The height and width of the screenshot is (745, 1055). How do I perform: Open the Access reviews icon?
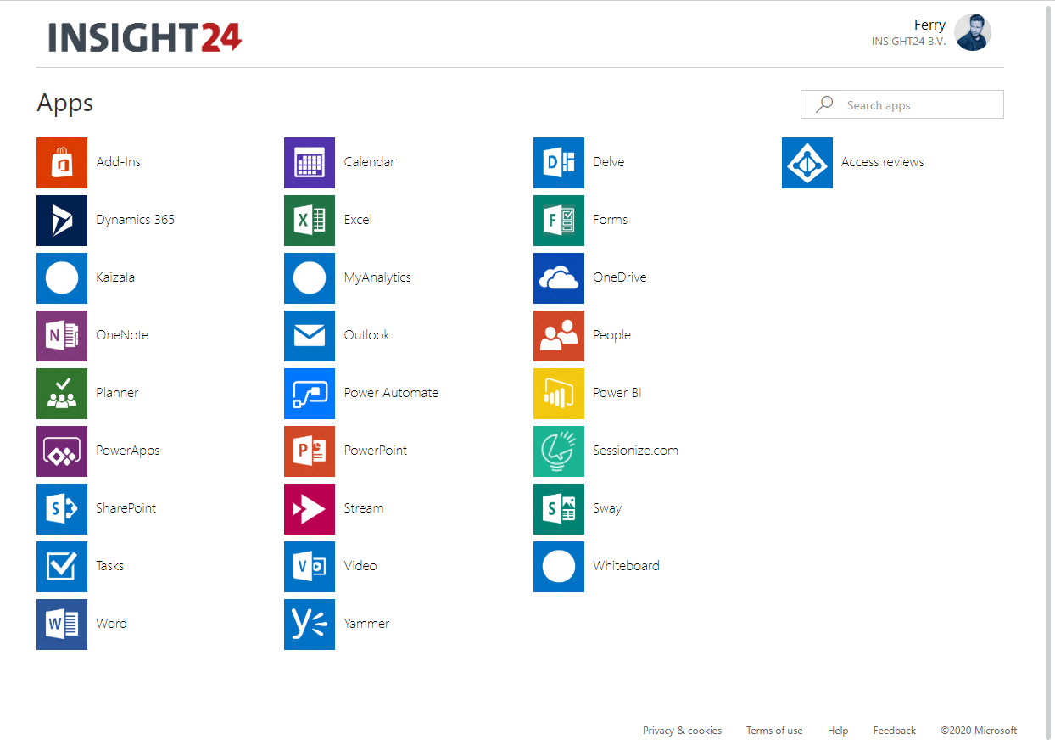click(x=807, y=163)
